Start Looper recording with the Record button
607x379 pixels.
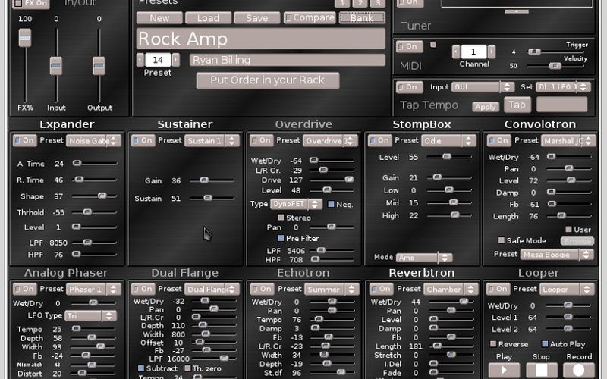(x=578, y=370)
